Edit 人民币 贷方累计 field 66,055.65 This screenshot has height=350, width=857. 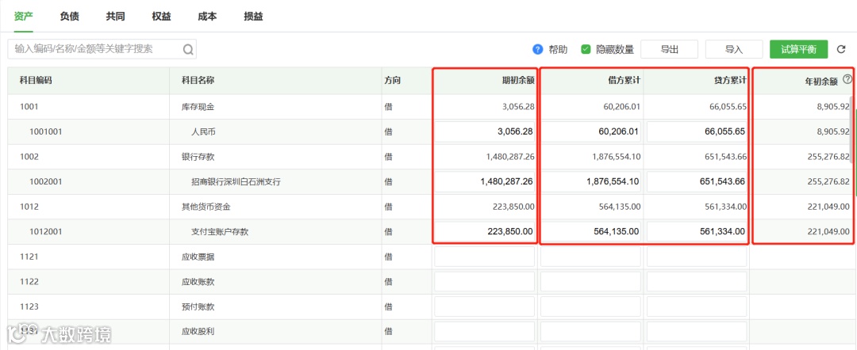(697, 132)
